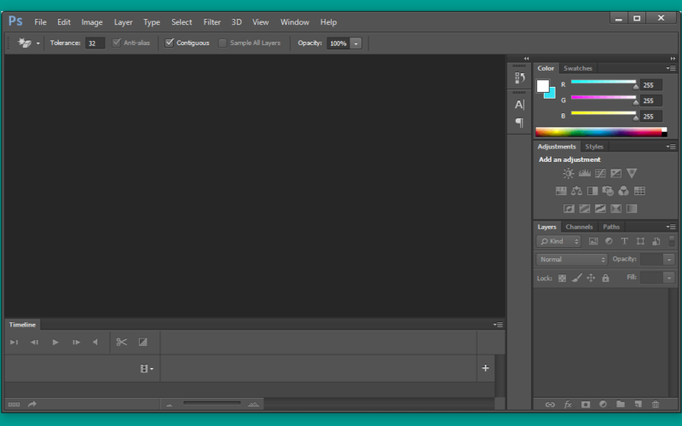Open the collapsed History panel icon
This screenshot has width=682, height=426.
[x=520, y=78]
